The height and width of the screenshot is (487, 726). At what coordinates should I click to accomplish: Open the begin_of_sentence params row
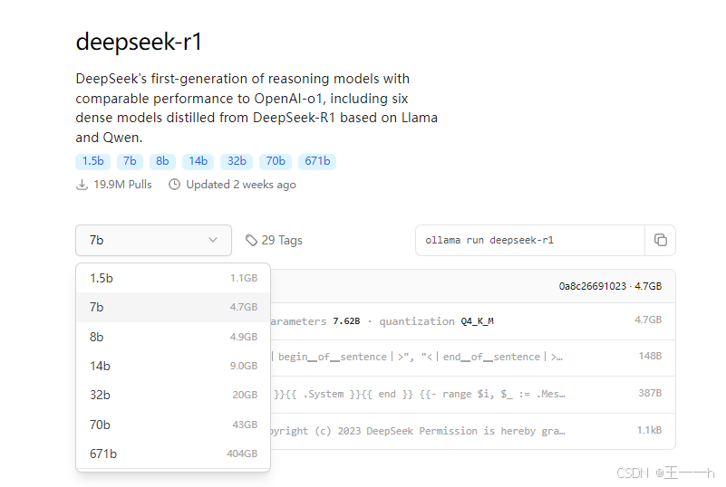tap(472, 357)
